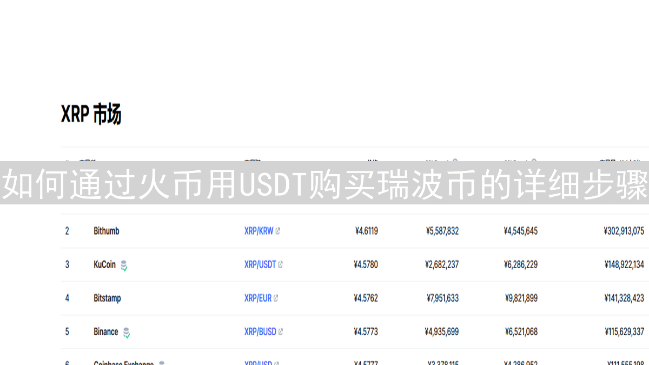Click the depth value ¥6,286,229
The height and width of the screenshot is (365, 649).
521,264
